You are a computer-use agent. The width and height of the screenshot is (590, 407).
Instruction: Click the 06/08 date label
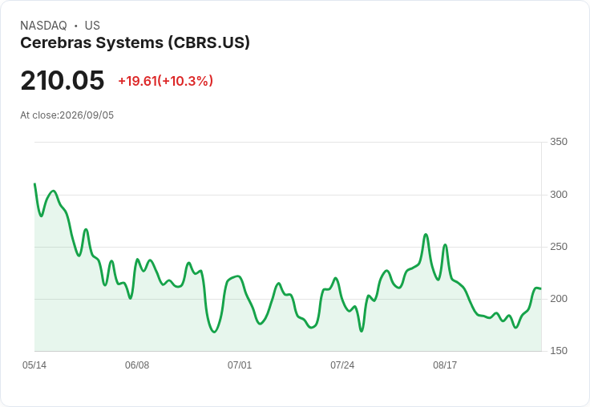(x=137, y=365)
